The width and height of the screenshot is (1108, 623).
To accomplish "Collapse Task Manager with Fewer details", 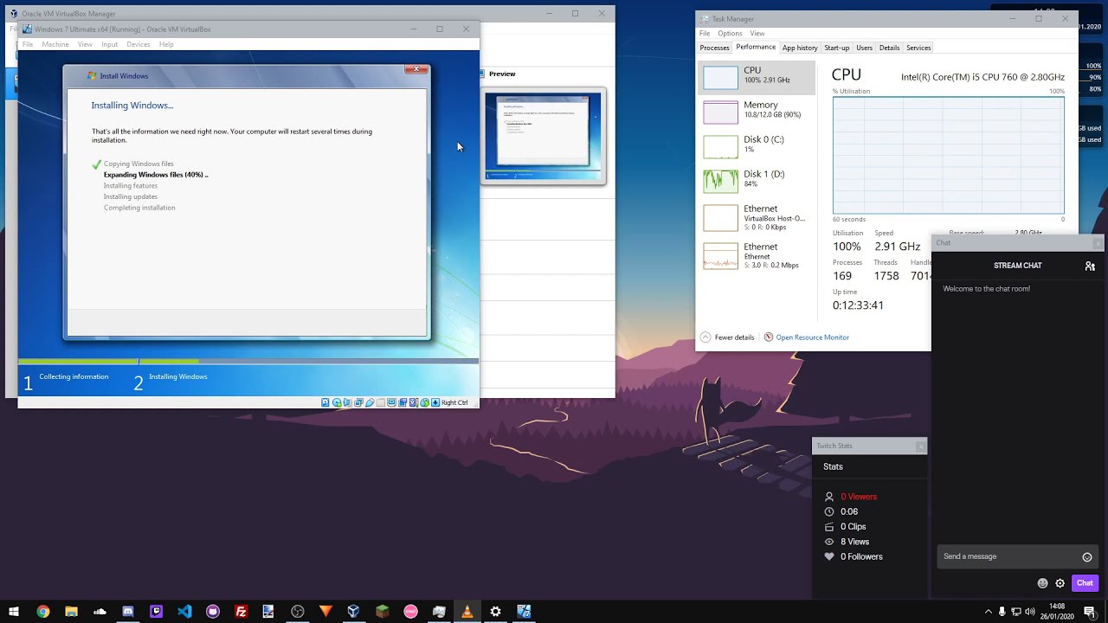I will click(x=727, y=337).
